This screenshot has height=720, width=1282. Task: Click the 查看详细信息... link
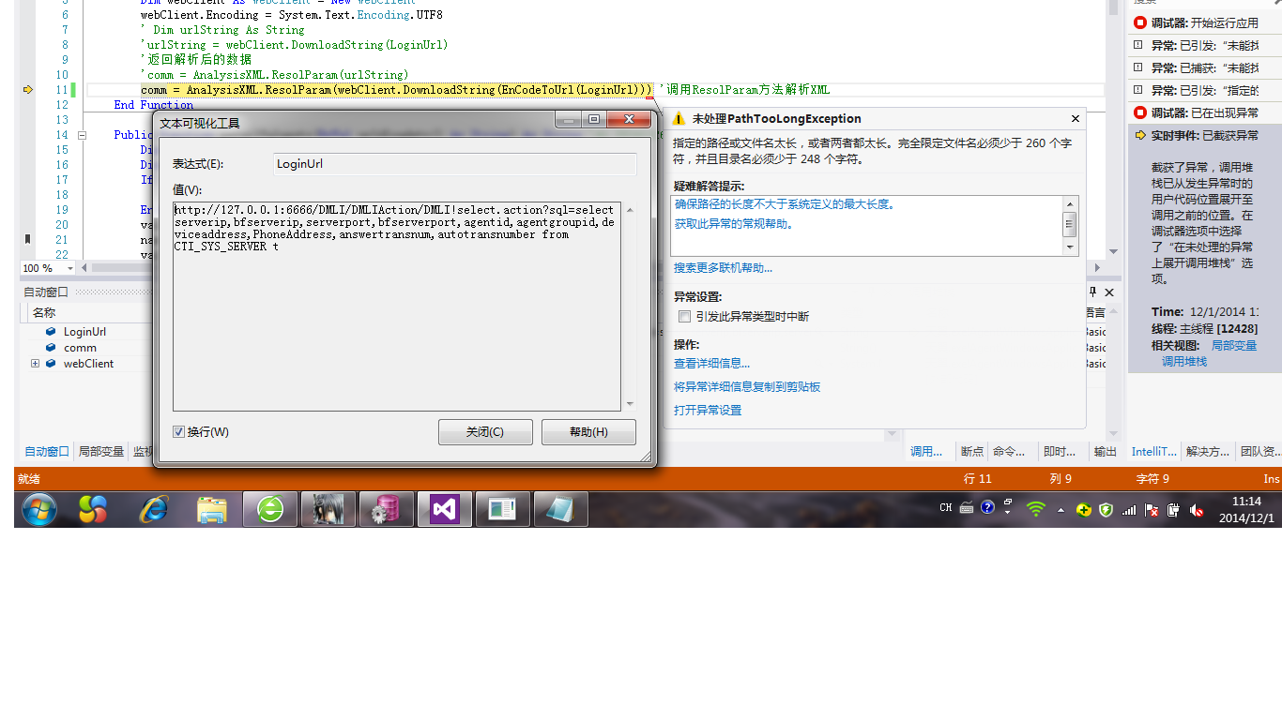coord(711,364)
